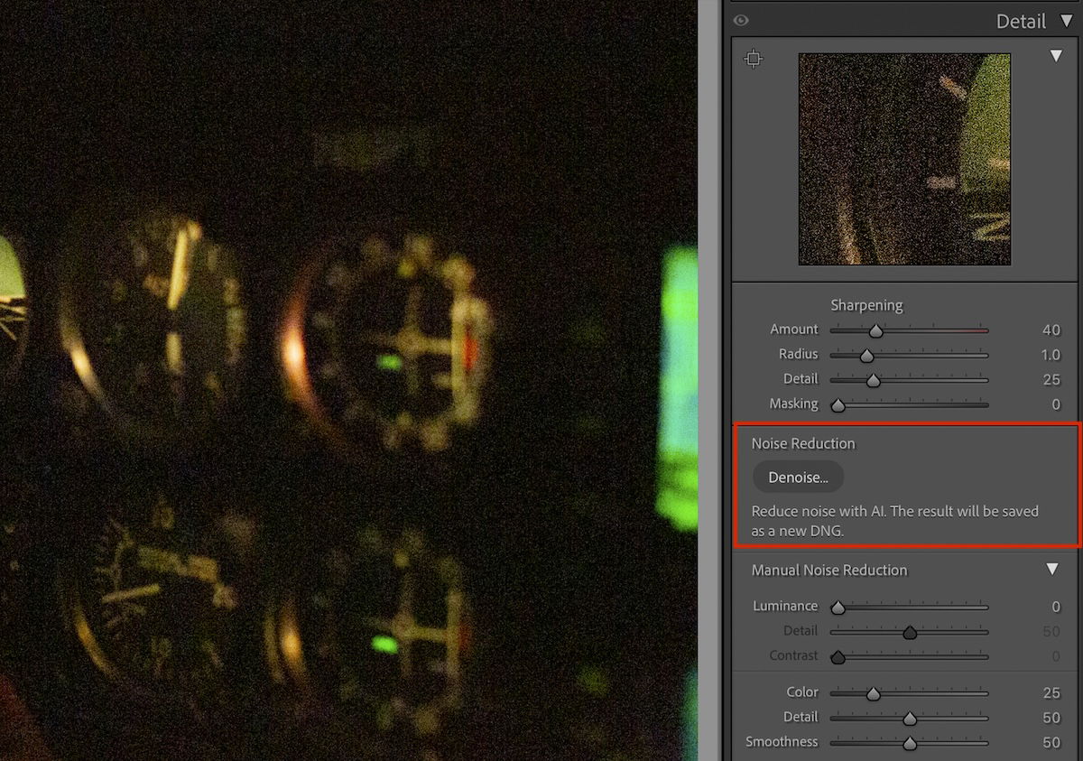Screen dimensions: 1083x761
Task: Click the Color noise slider handle
Action: point(872,693)
